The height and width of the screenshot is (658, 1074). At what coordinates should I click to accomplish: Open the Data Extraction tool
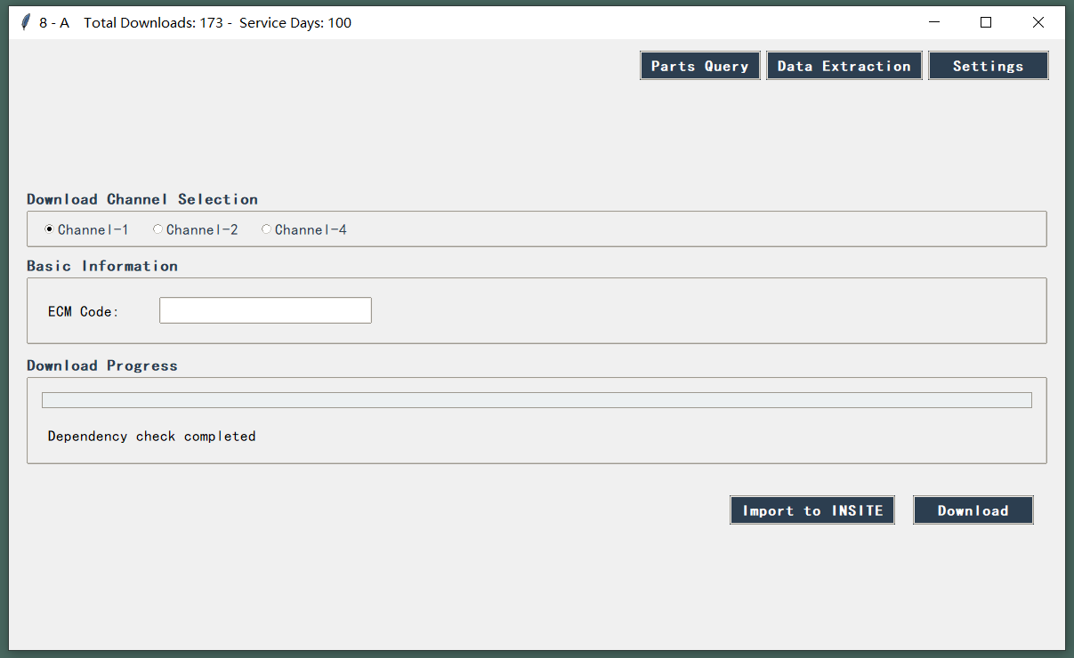tap(844, 66)
